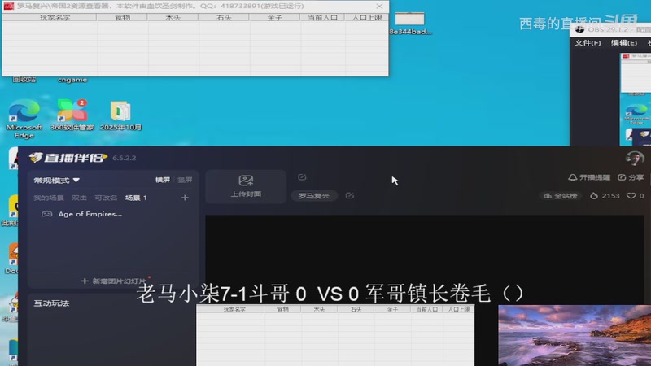Click the heart likes icon
Screen dimensions: 651x366
click(x=631, y=196)
